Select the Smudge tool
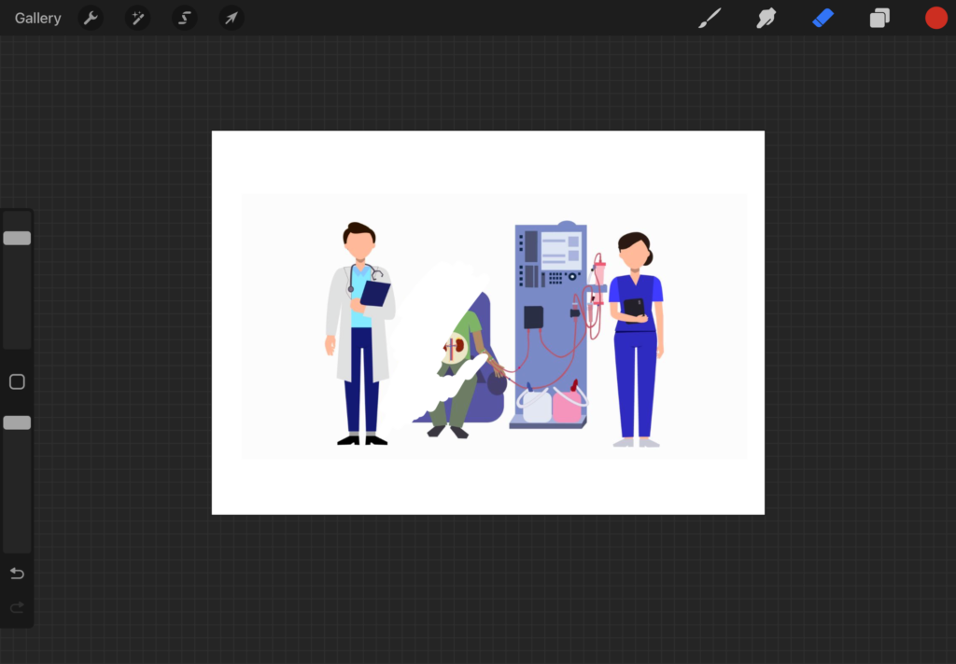956x664 pixels. coord(766,19)
